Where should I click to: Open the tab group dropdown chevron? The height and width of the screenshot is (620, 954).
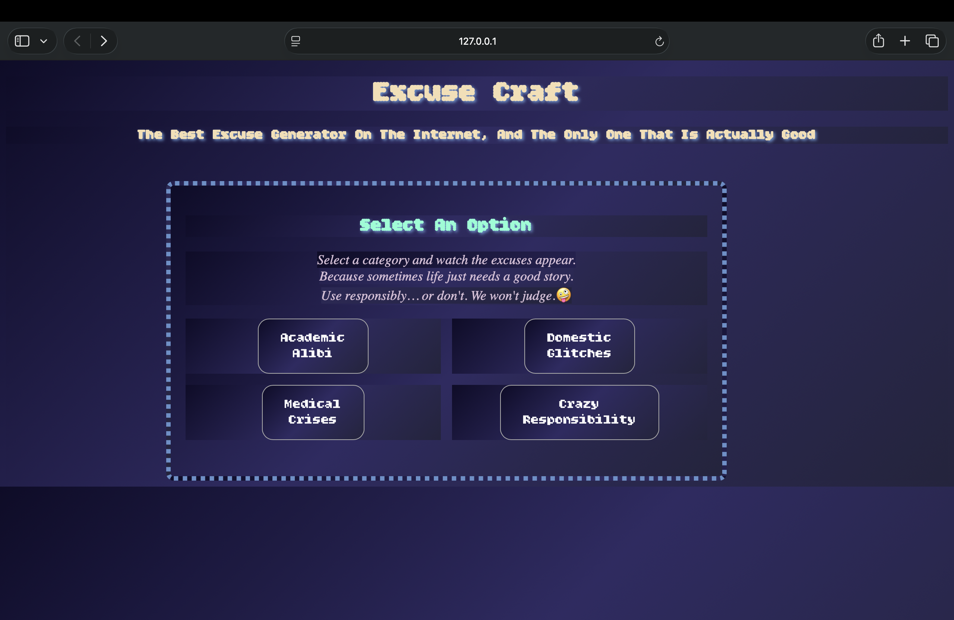click(x=44, y=41)
